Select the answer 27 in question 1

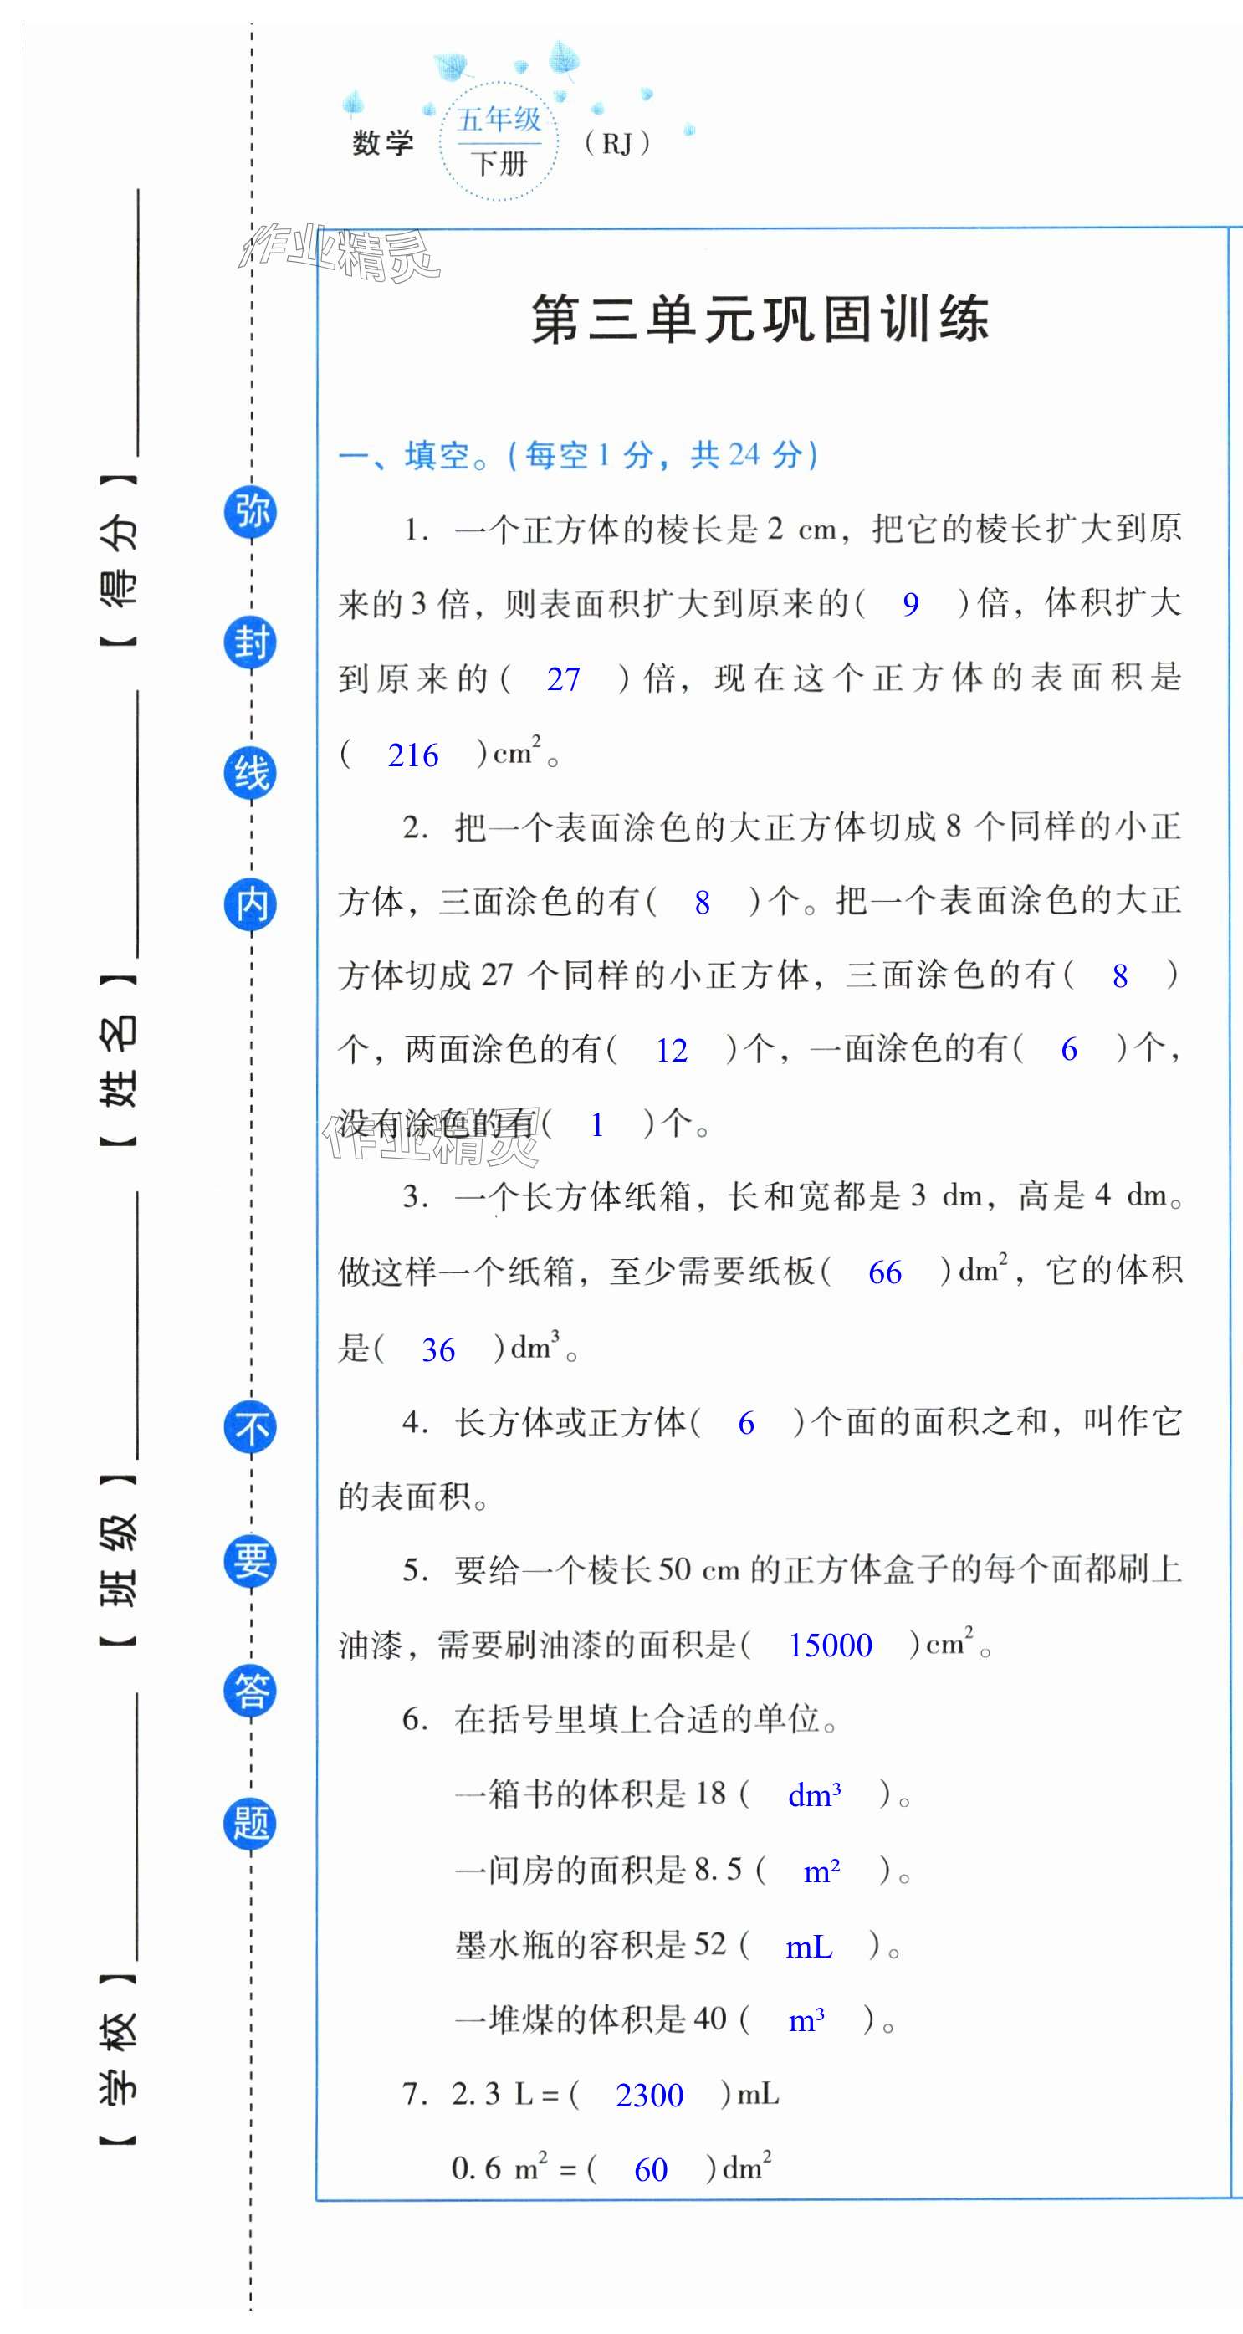click(563, 679)
